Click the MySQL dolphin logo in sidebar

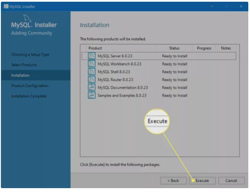27,18
